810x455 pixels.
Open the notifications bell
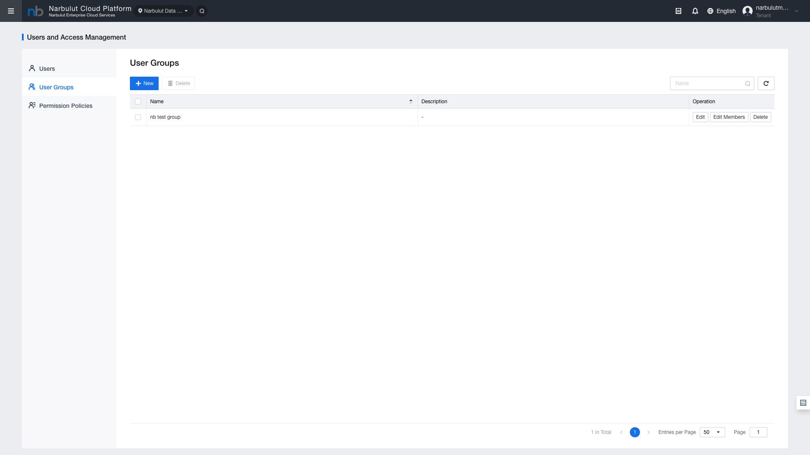[x=695, y=11]
